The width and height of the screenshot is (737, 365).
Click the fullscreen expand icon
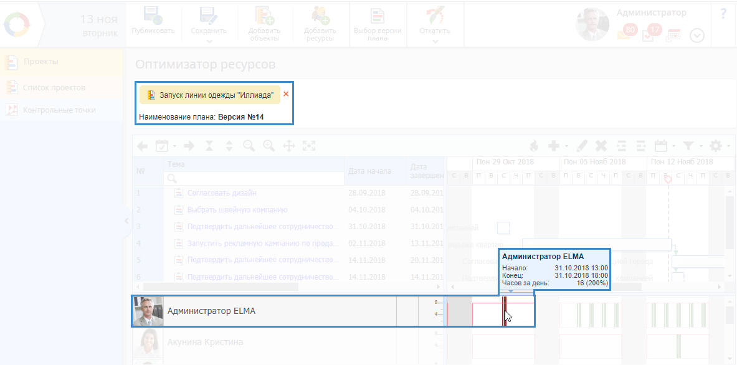309,146
